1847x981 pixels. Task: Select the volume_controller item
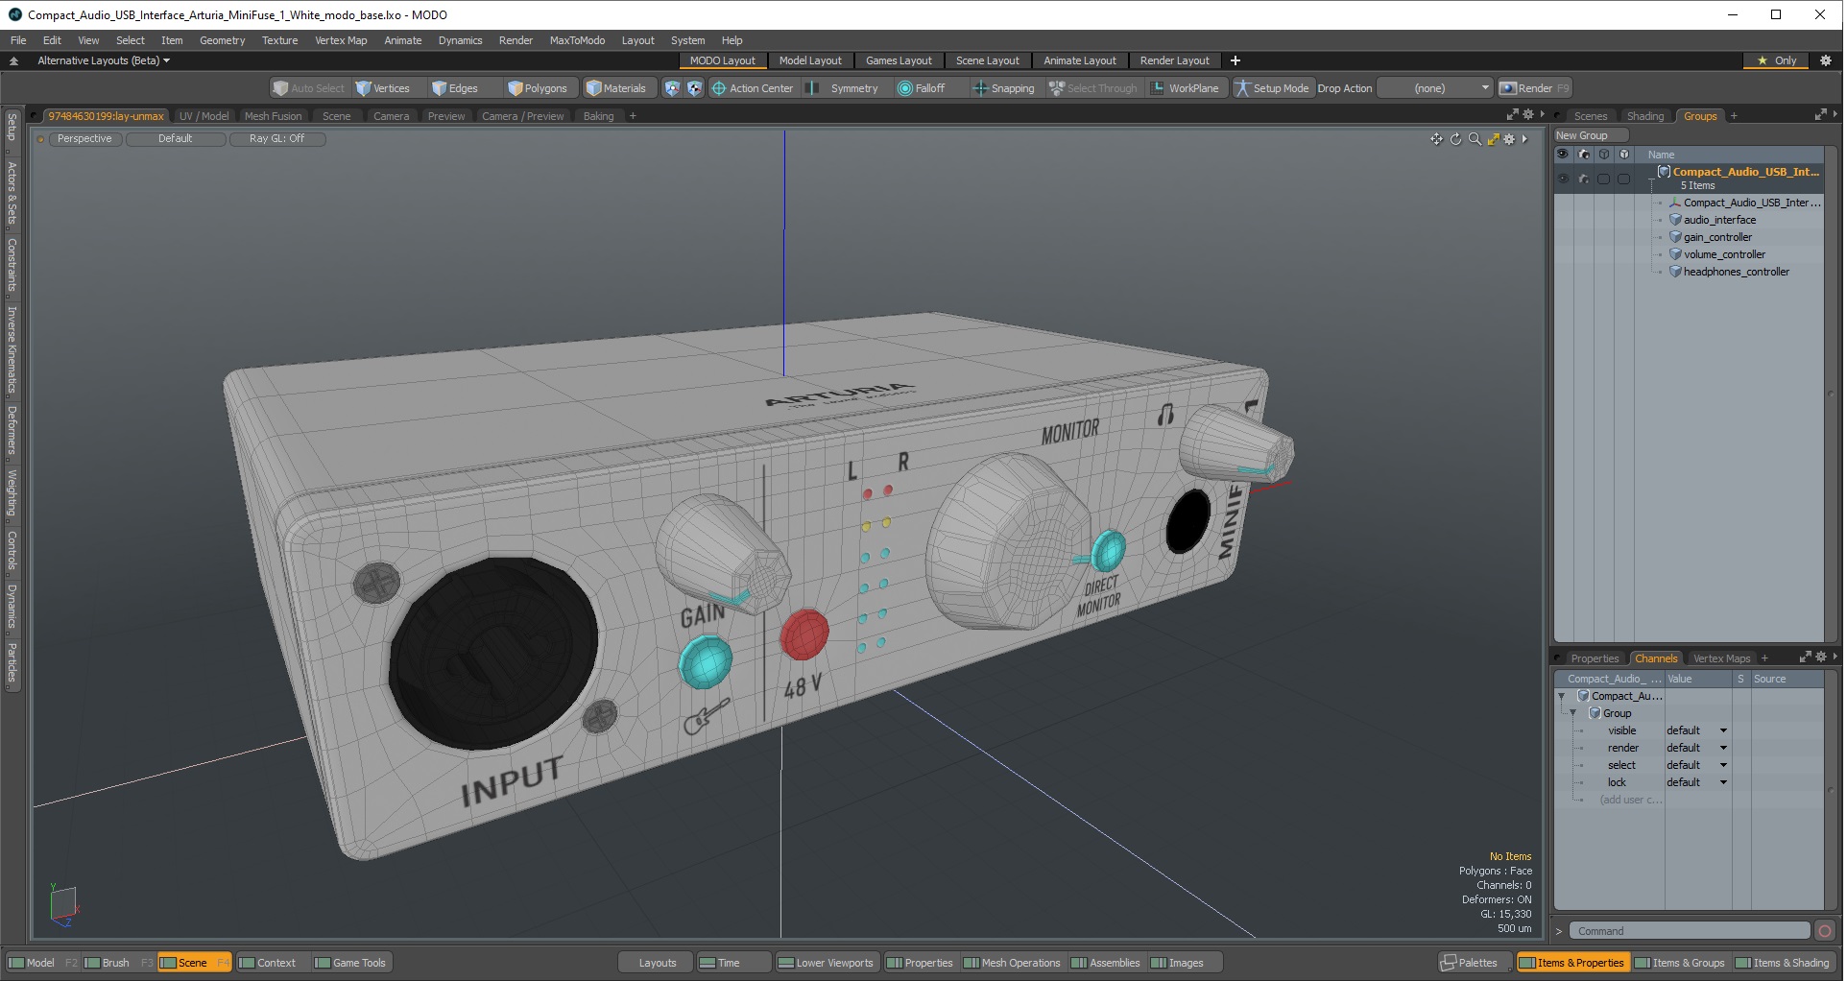1724,254
